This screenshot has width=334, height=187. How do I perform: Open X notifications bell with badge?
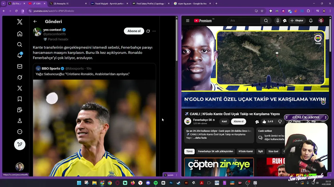20,55
